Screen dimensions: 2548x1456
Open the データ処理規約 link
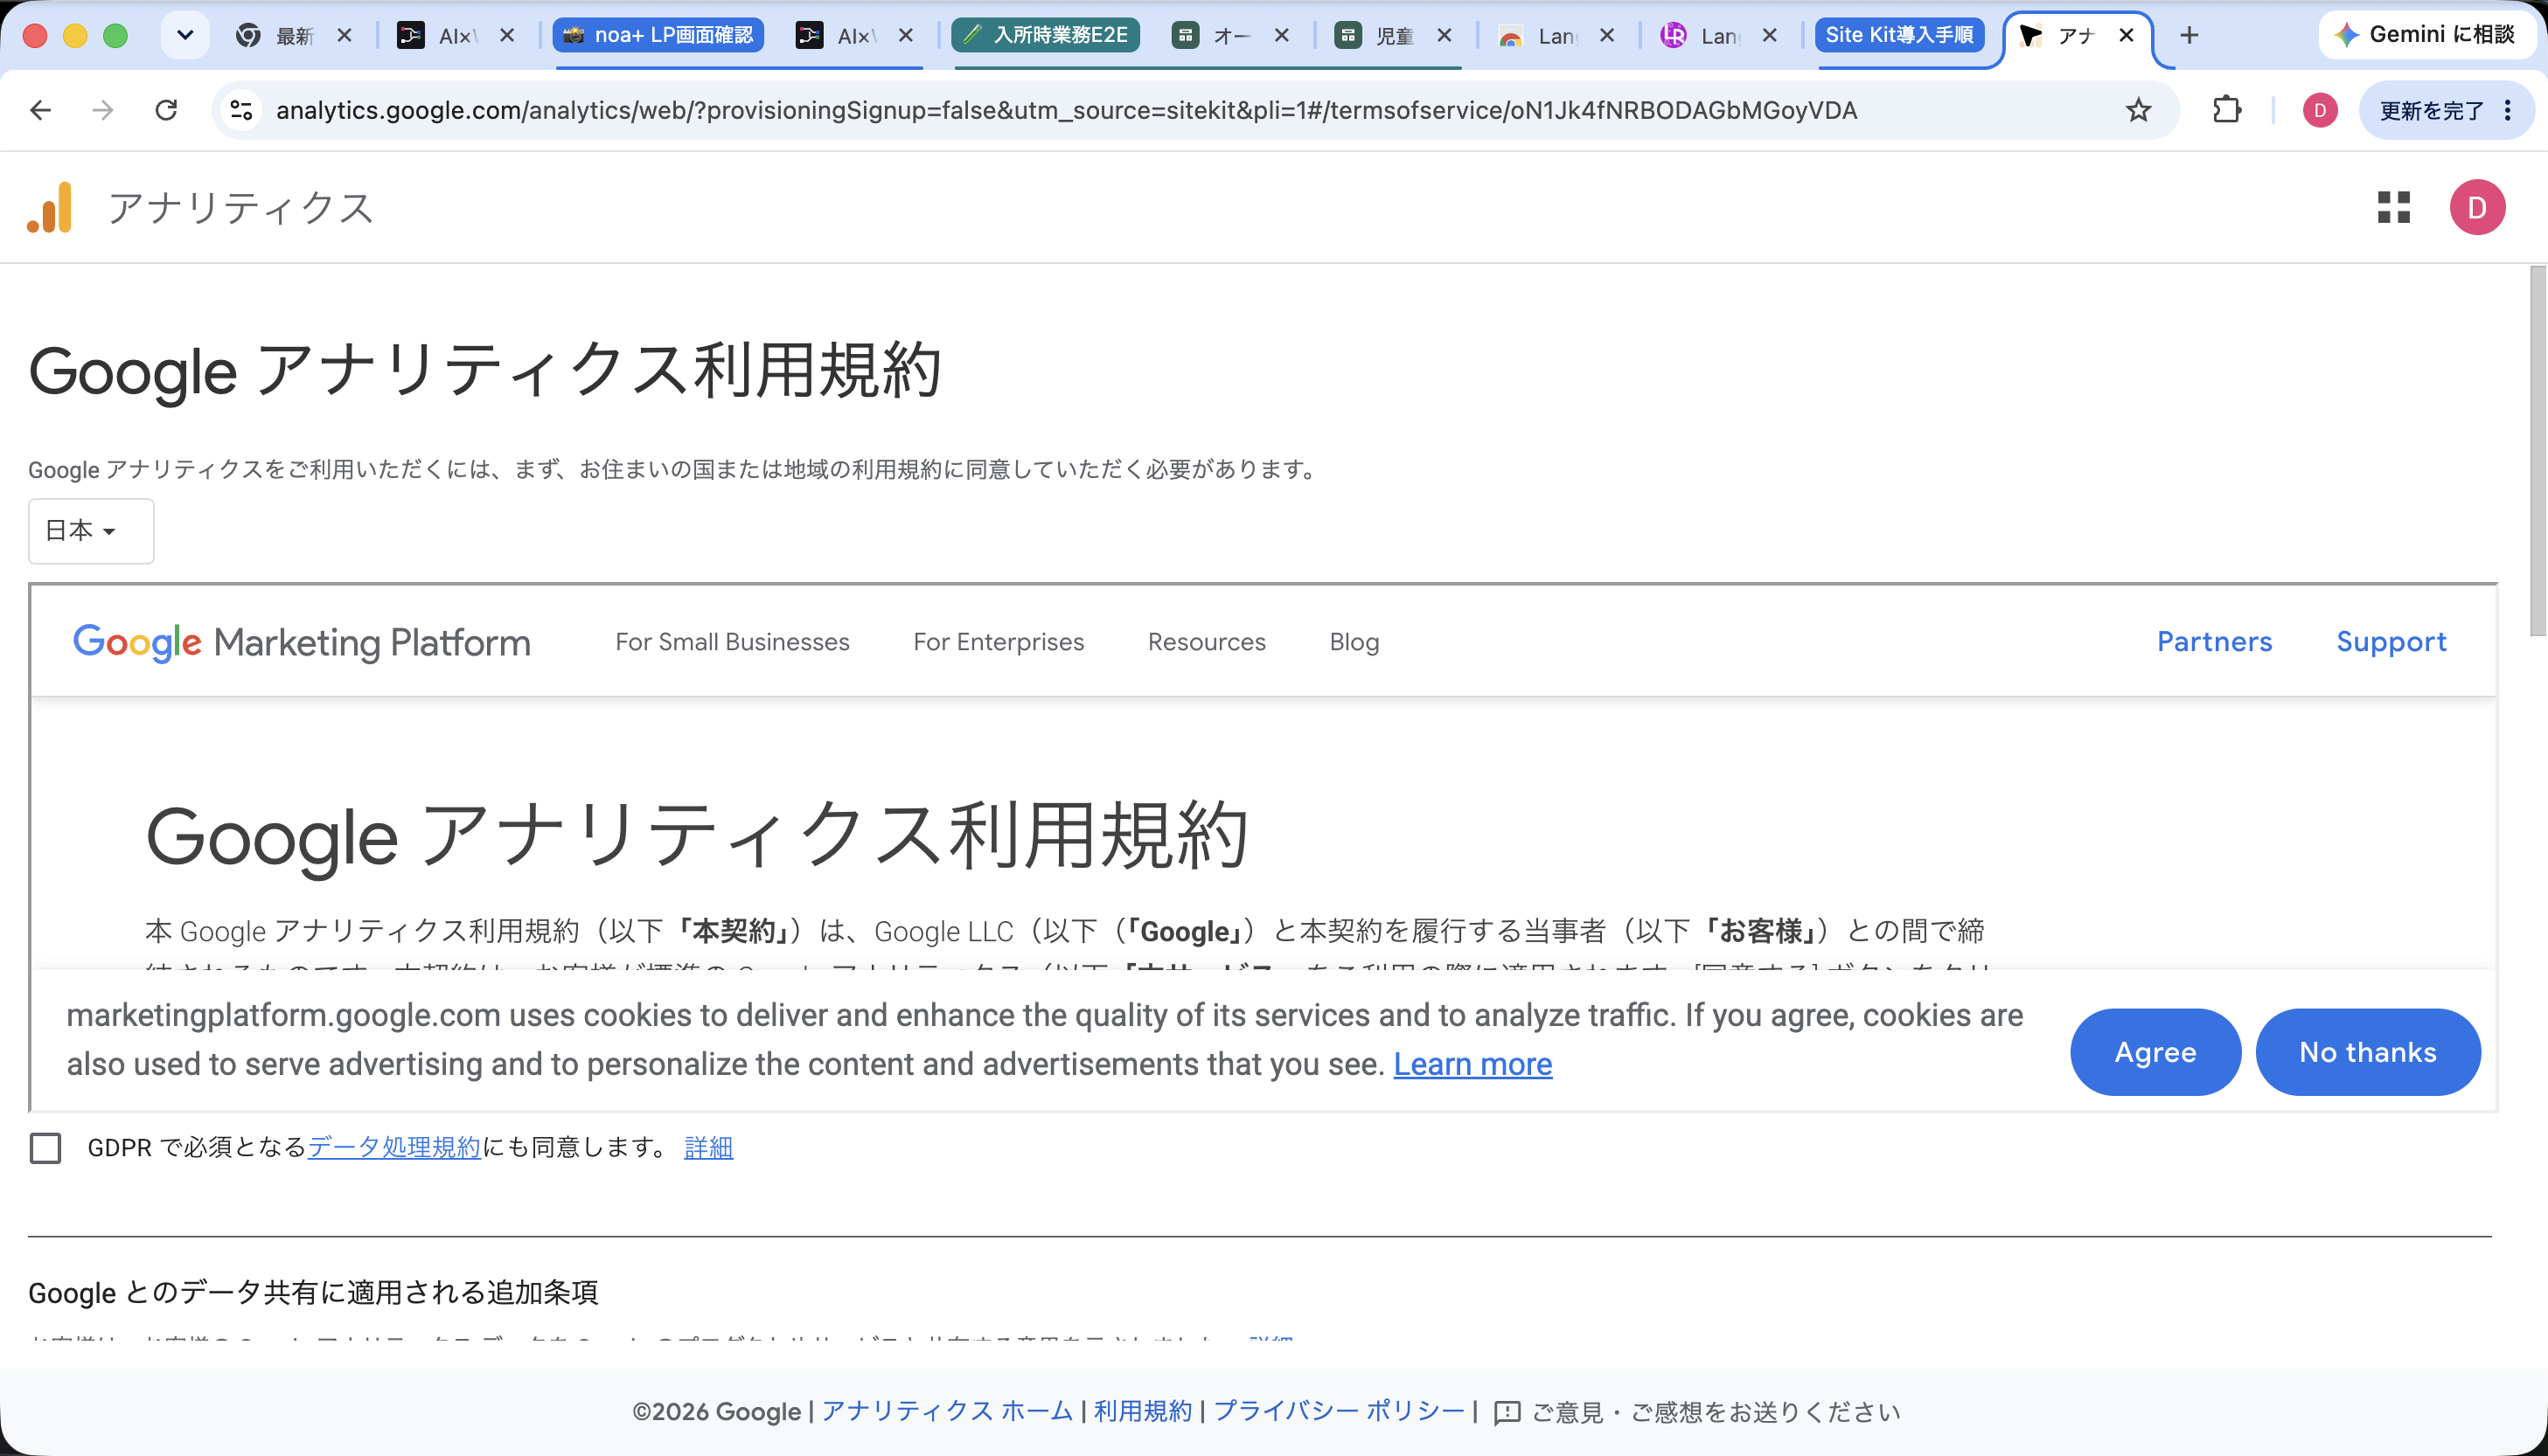[x=394, y=1148]
